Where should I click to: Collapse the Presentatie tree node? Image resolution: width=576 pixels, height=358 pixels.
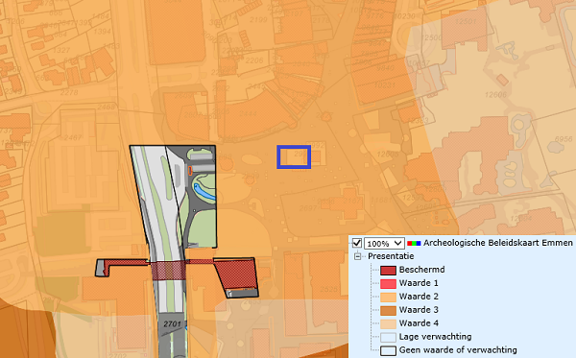pos(358,256)
